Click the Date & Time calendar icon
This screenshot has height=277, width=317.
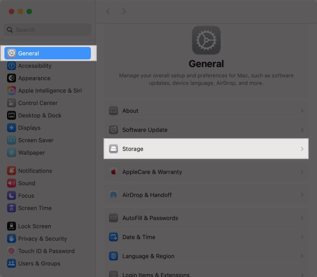[x=113, y=237]
